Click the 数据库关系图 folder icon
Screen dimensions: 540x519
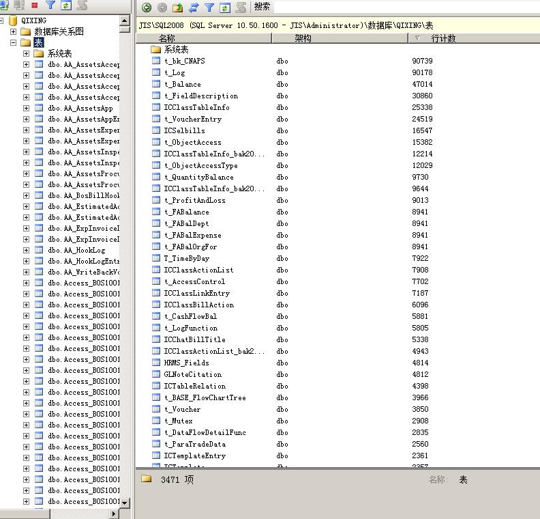coord(25,32)
